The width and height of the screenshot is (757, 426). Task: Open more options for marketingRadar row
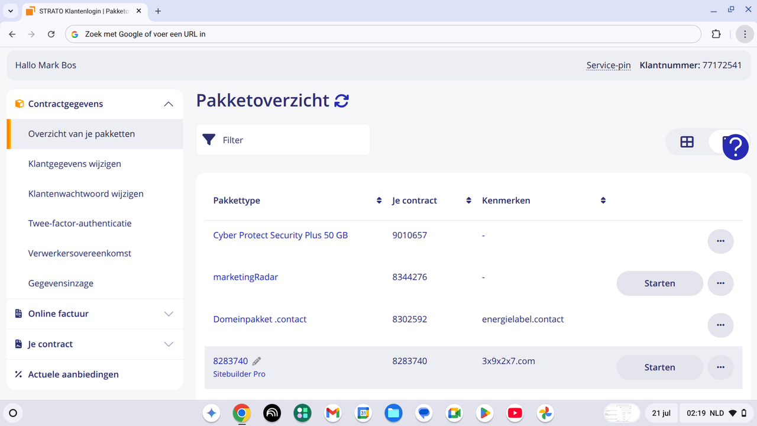click(720, 283)
